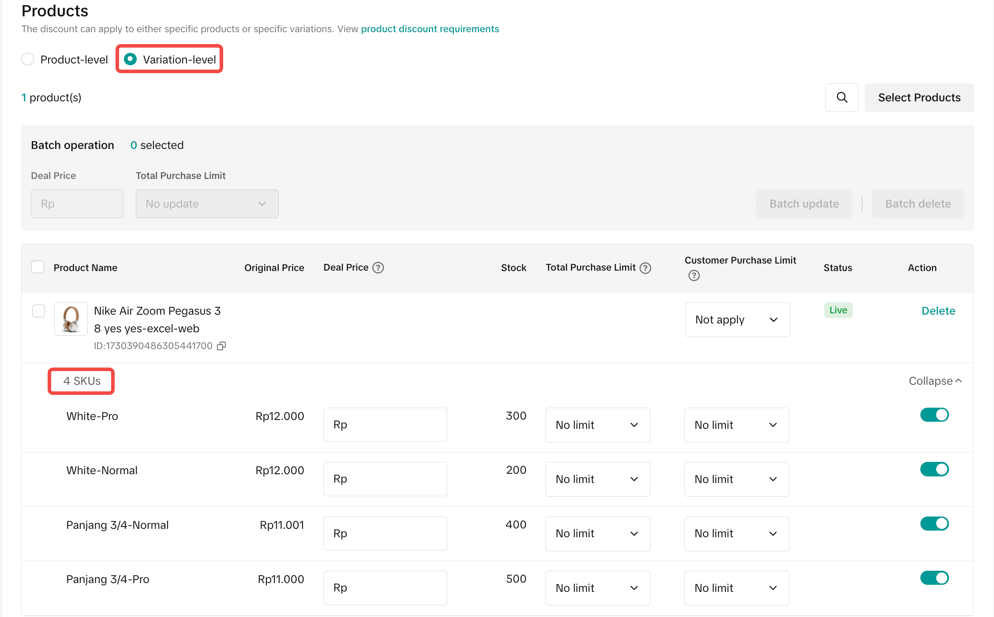Click the copy product ID icon
The image size is (994, 617).
coord(221,346)
